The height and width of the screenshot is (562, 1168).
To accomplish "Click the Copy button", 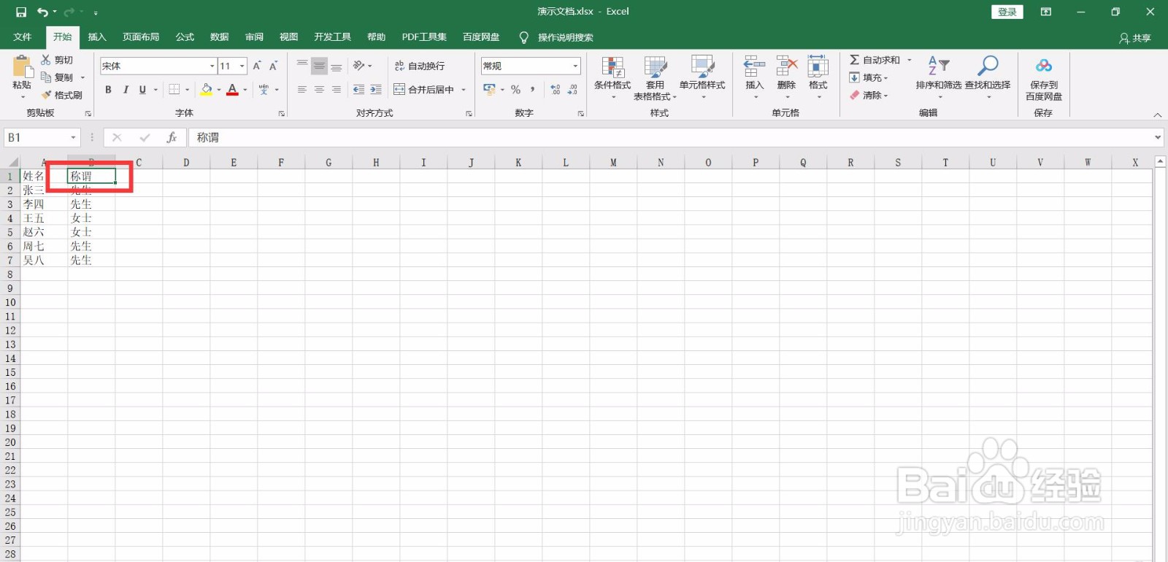I will pos(57,77).
